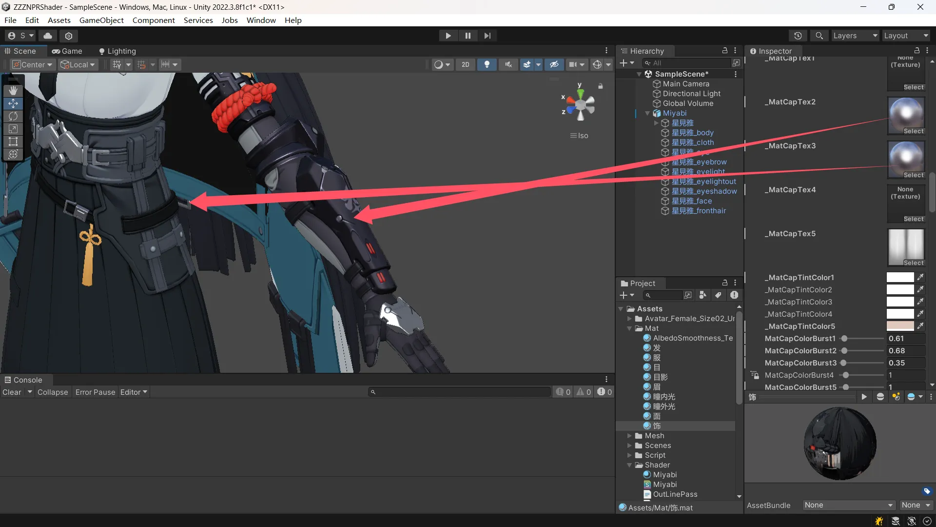The image size is (936, 527).
Task: Open the Layers dropdown
Action: (x=855, y=36)
